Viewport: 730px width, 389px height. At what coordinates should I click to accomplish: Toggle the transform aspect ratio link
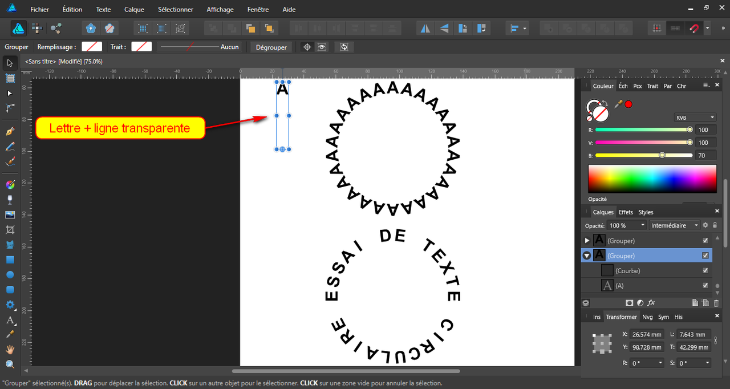pos(716,341)
